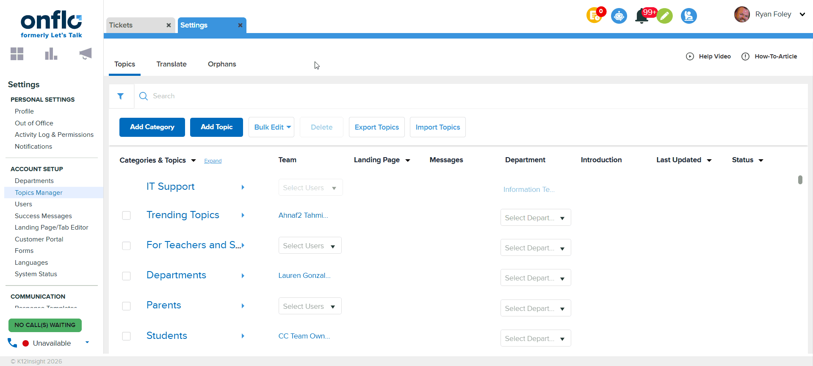
Task: Open the blue chatbot robot icon
Action: [619, 16]
